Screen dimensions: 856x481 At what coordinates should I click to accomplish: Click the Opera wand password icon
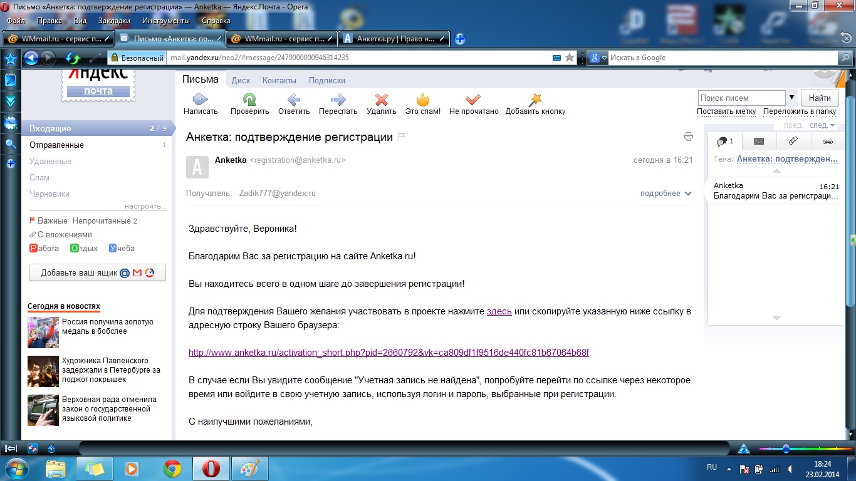(x=95, y=58)
